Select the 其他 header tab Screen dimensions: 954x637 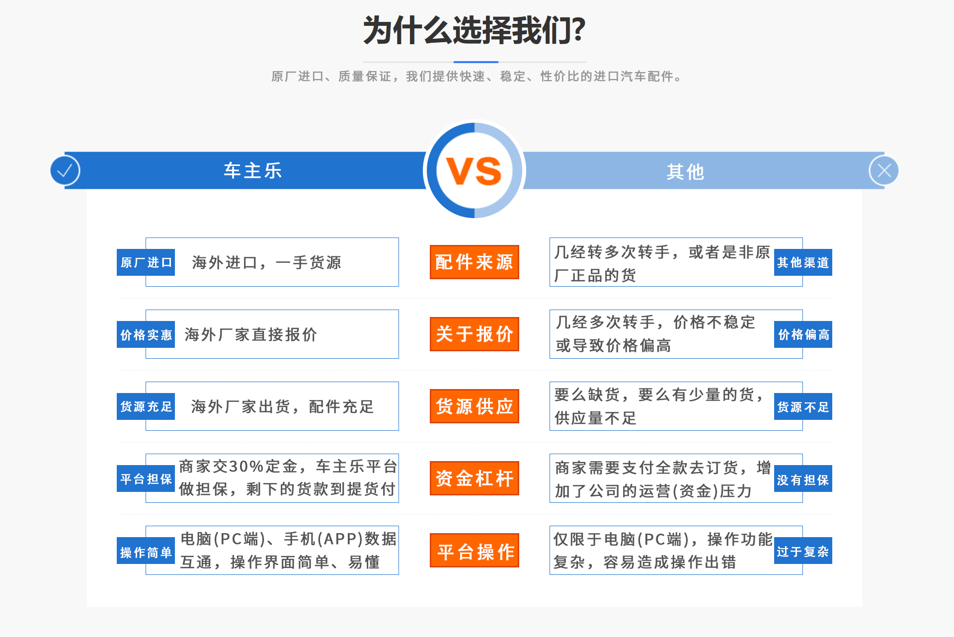(686, 171)
